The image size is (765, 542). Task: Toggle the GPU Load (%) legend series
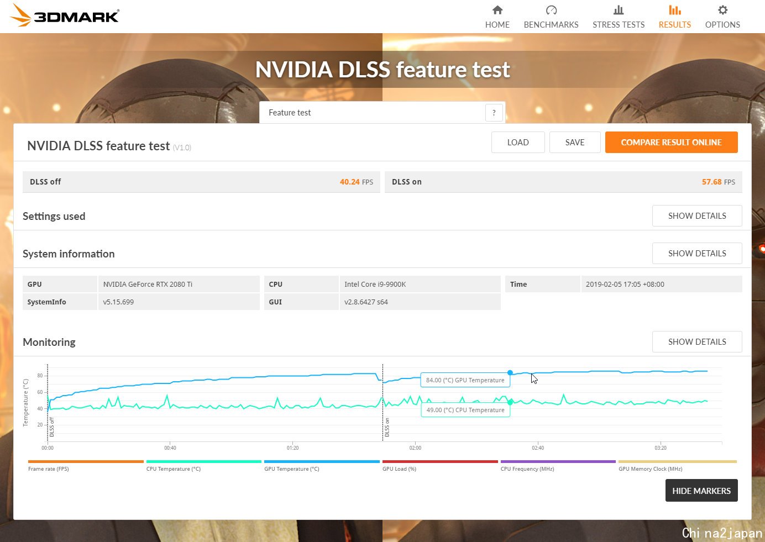440,465
